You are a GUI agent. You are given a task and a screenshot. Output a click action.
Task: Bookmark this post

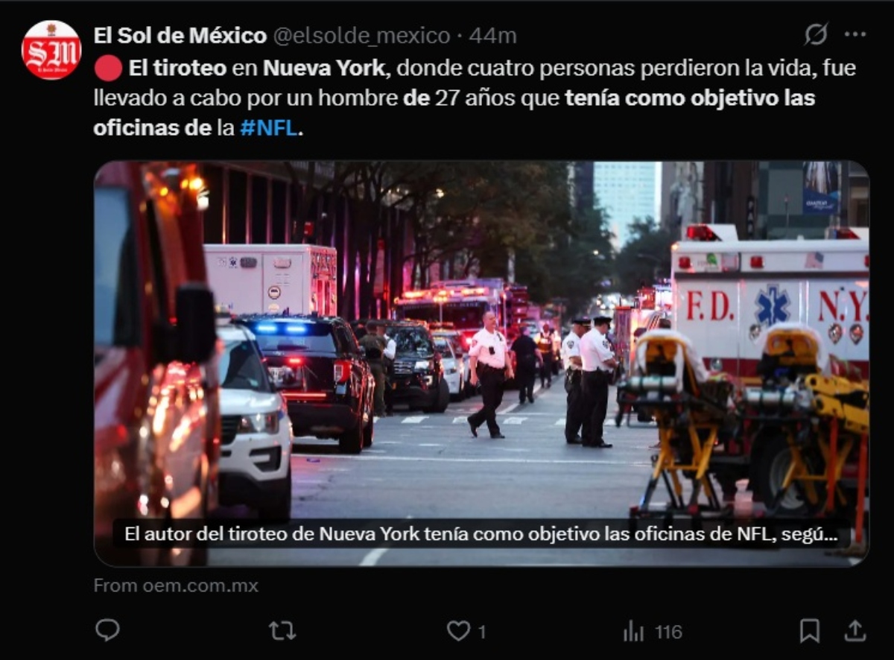(x=809, y=631)
